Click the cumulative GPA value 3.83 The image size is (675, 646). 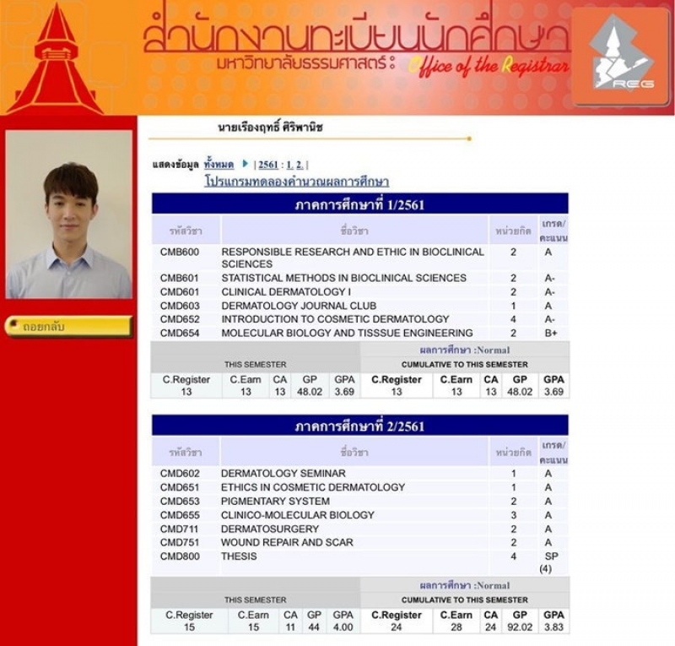click(x=553, y=627)
